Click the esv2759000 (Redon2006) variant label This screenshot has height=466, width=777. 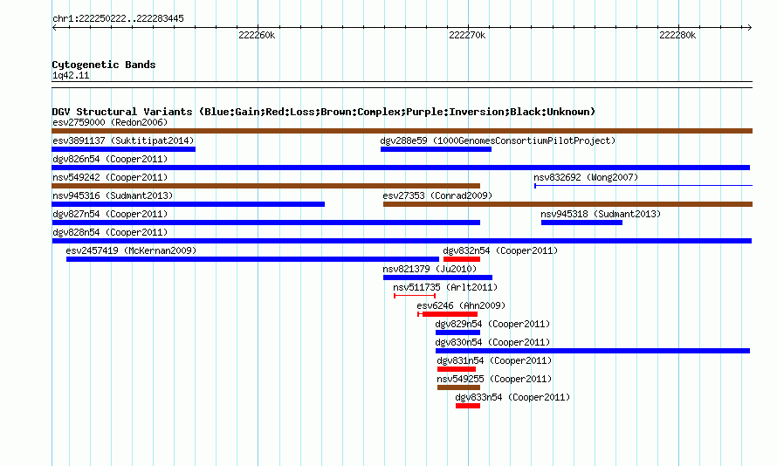coord(110,122)
